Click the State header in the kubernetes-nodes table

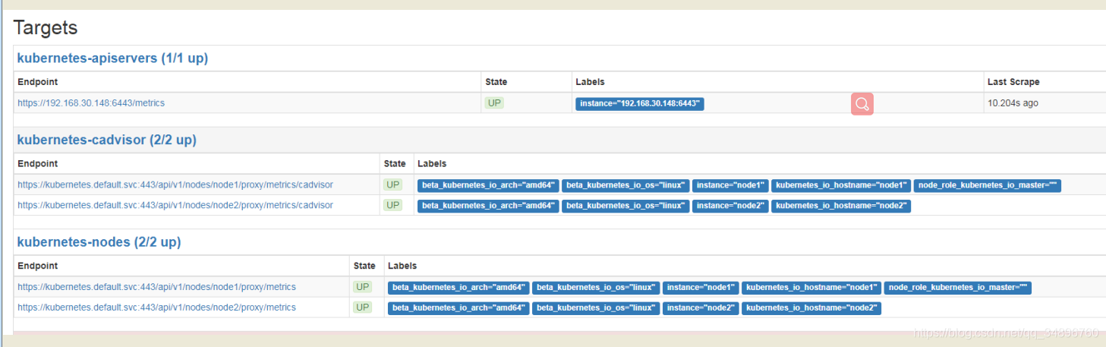pos(364,266)
